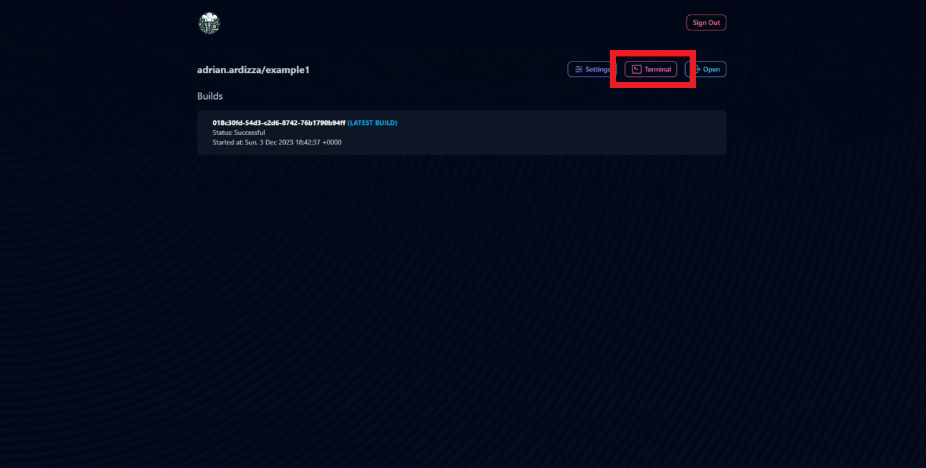
Task: Click the Builds heading
Action: 210,96
